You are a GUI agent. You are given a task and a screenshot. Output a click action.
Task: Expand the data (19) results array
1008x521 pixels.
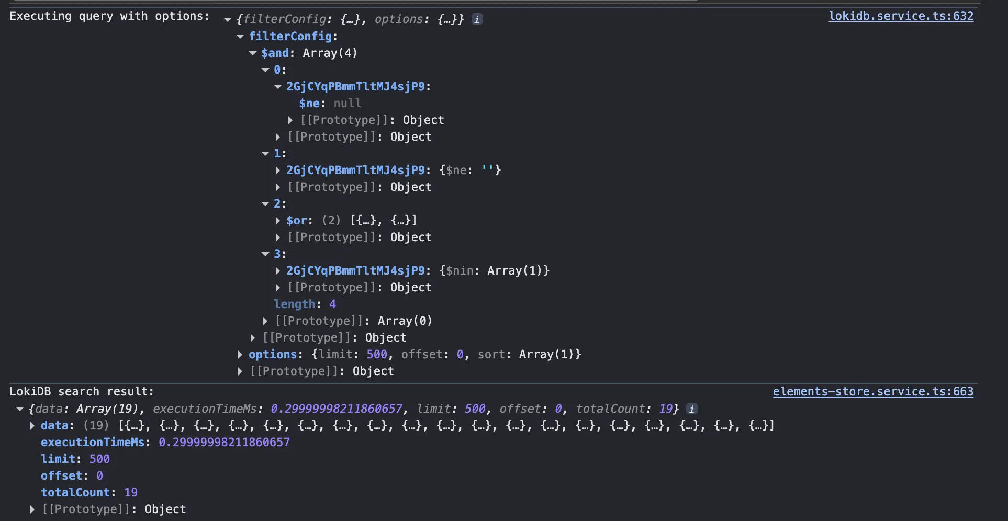point(32,426)
